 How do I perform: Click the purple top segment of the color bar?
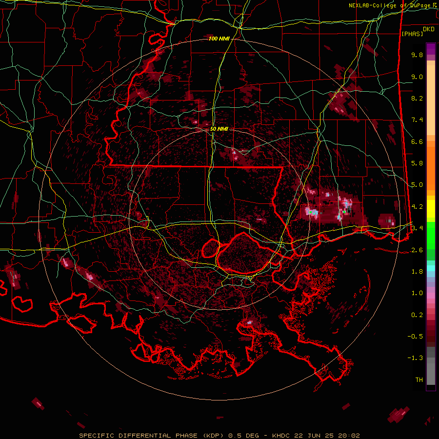point(431,49)
